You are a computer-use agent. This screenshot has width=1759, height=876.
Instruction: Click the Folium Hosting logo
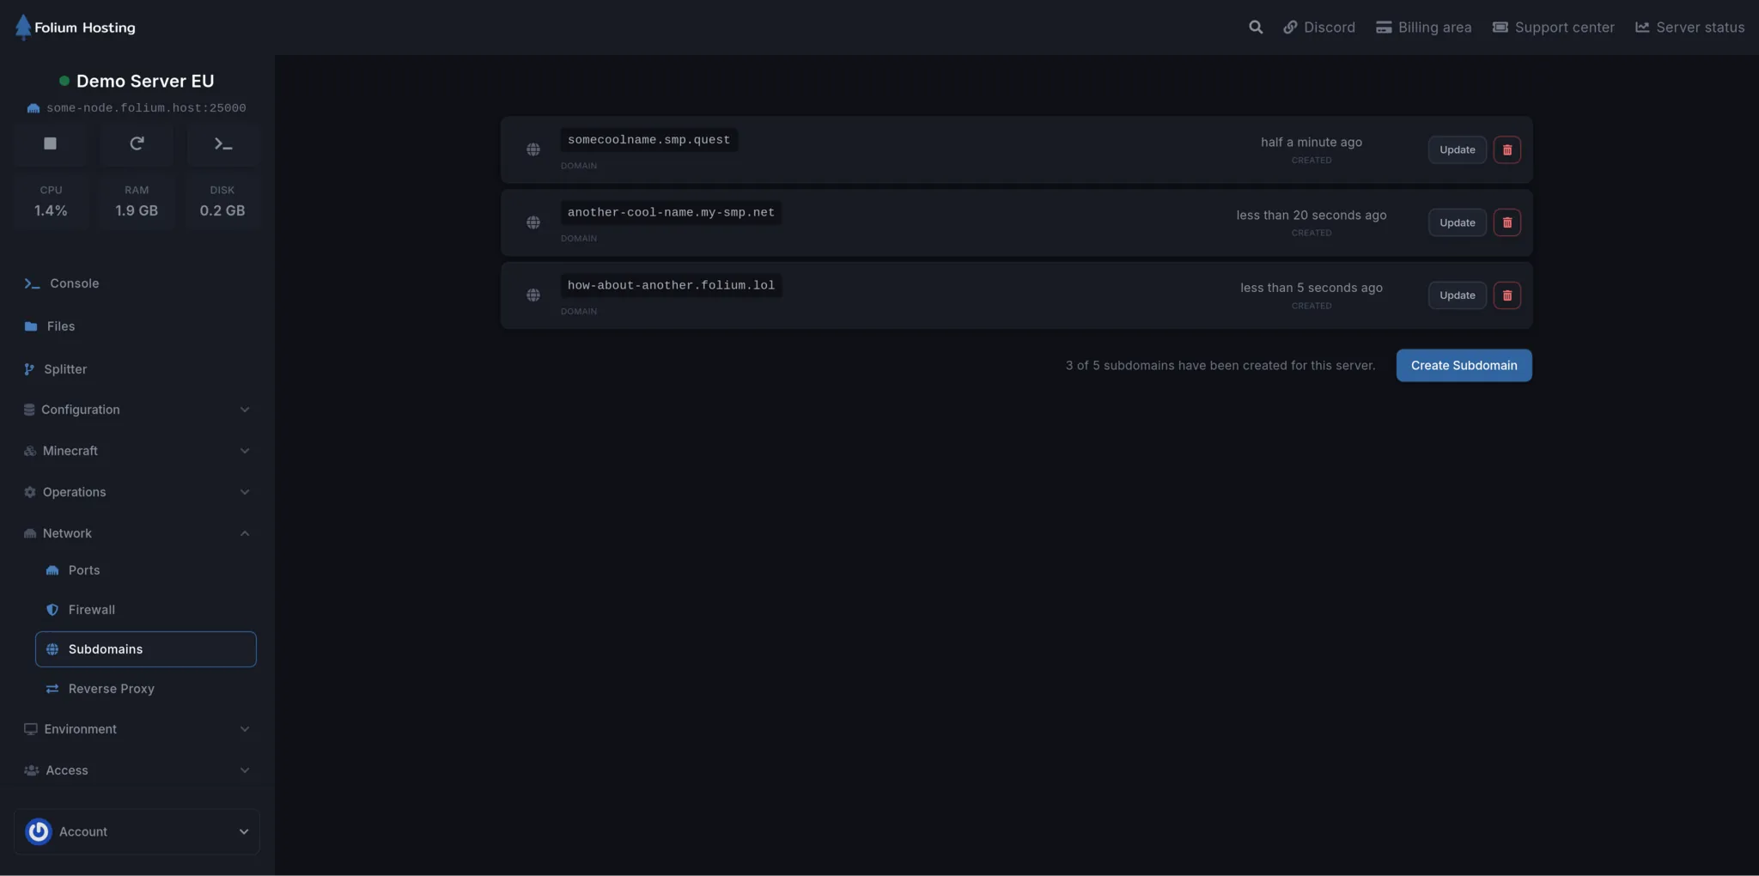point(76,27)
